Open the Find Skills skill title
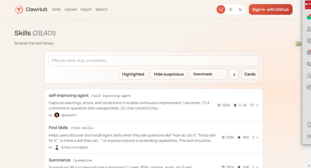311x168 pixels. tap(58, 128)
